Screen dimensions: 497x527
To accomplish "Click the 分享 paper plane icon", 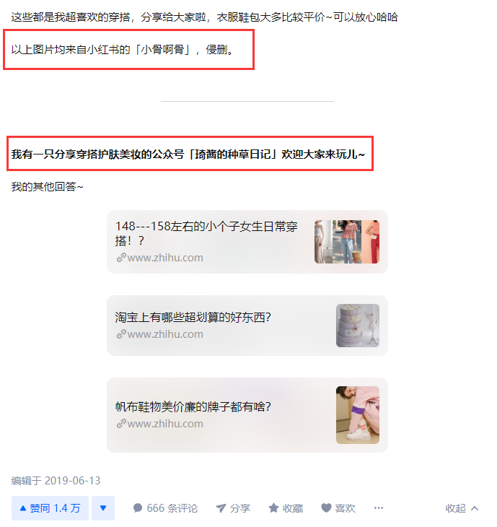I will coord(221,508).
